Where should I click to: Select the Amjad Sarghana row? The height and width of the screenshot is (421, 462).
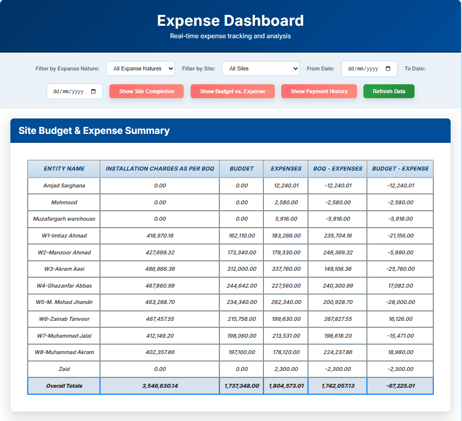click(64, 185)
